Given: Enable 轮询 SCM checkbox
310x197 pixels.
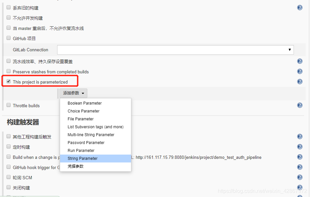Looking at the screenshot, I should tap(9, 177).
